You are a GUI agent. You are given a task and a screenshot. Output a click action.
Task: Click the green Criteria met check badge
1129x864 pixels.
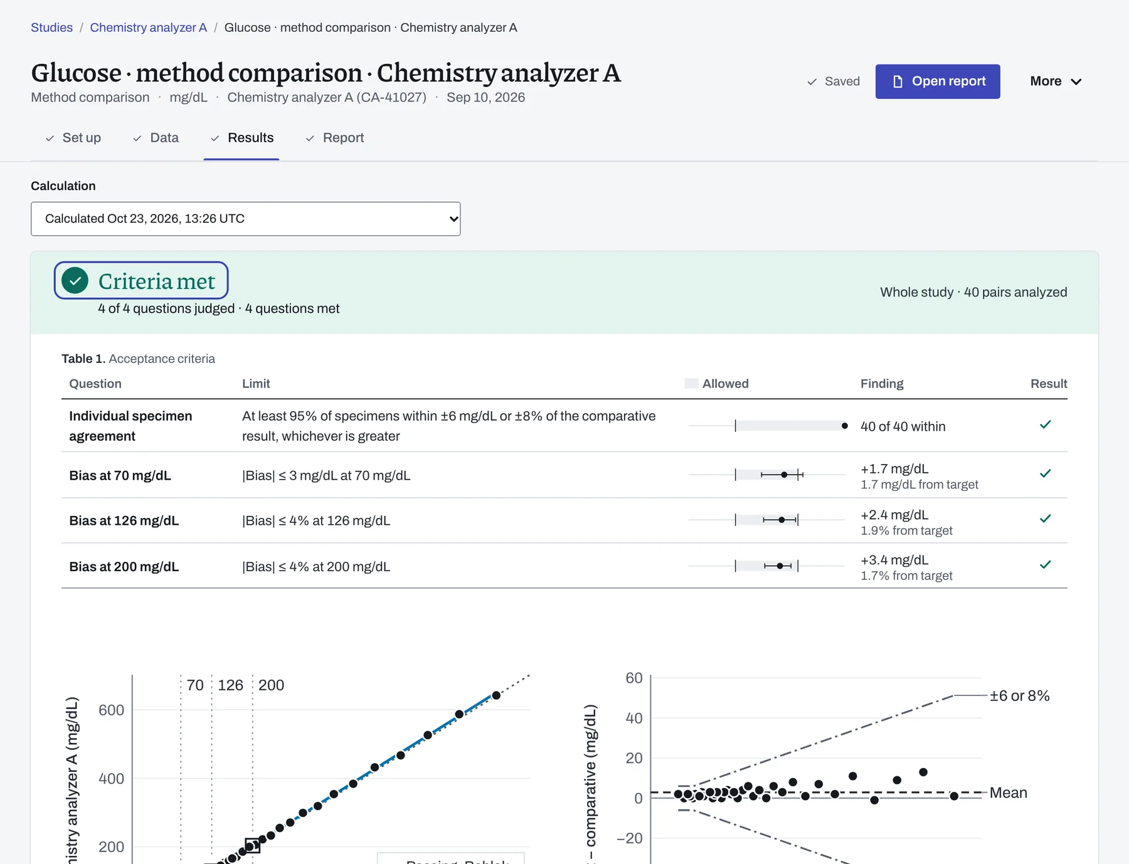coord(75,280)
